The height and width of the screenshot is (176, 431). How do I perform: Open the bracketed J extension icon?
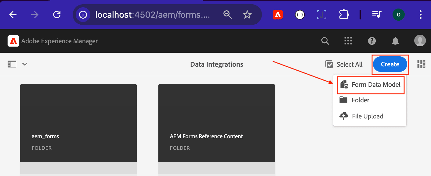(x=322, y=15)
